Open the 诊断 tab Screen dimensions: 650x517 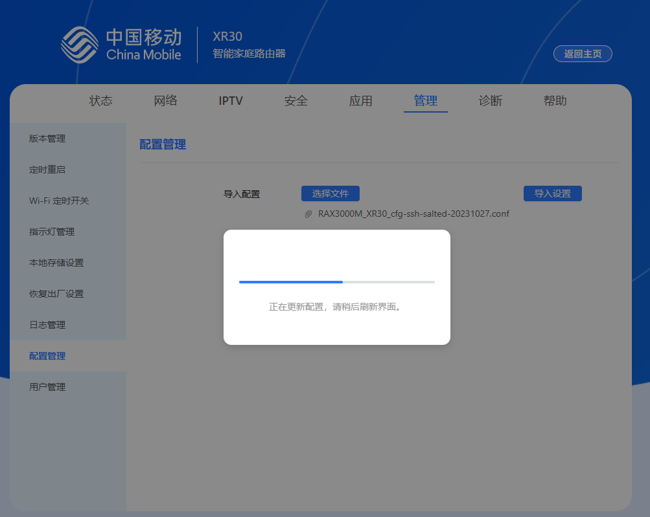click(491, 101)
